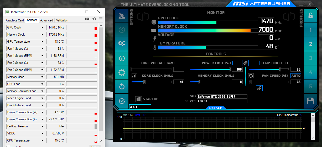This screenshot has width=322, height=147.
Task: Open the voltage/frequency curve editor icon
Action: [x=134, y=76]
